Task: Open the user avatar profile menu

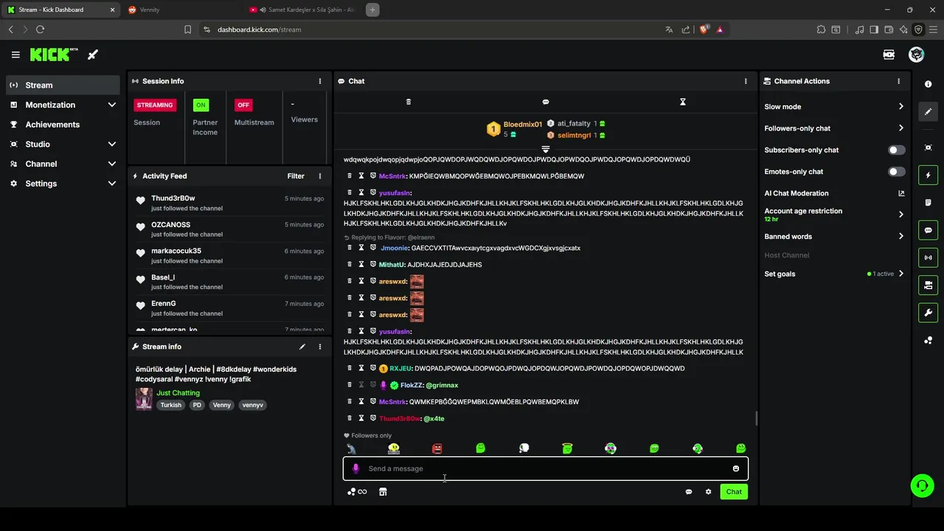Action: point(917,55)
